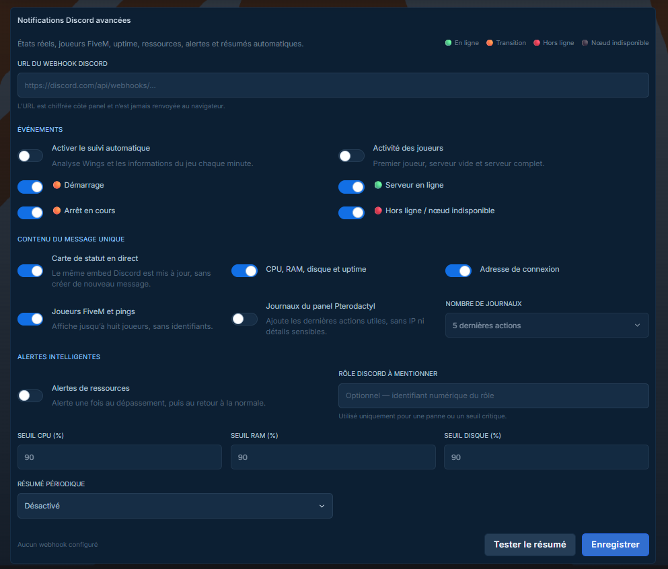Image resolution: width=668 pixels, height=569 pixels.
Task: Click the orange dot beside Arrêt en cours
Action: point(57,211)
